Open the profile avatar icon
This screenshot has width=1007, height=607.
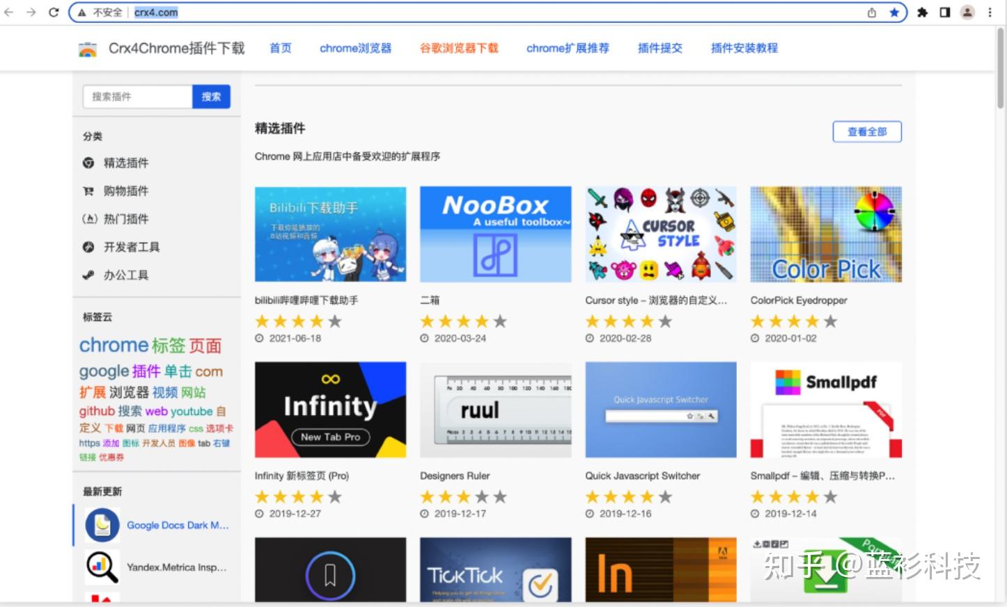(x=967, y=13)
